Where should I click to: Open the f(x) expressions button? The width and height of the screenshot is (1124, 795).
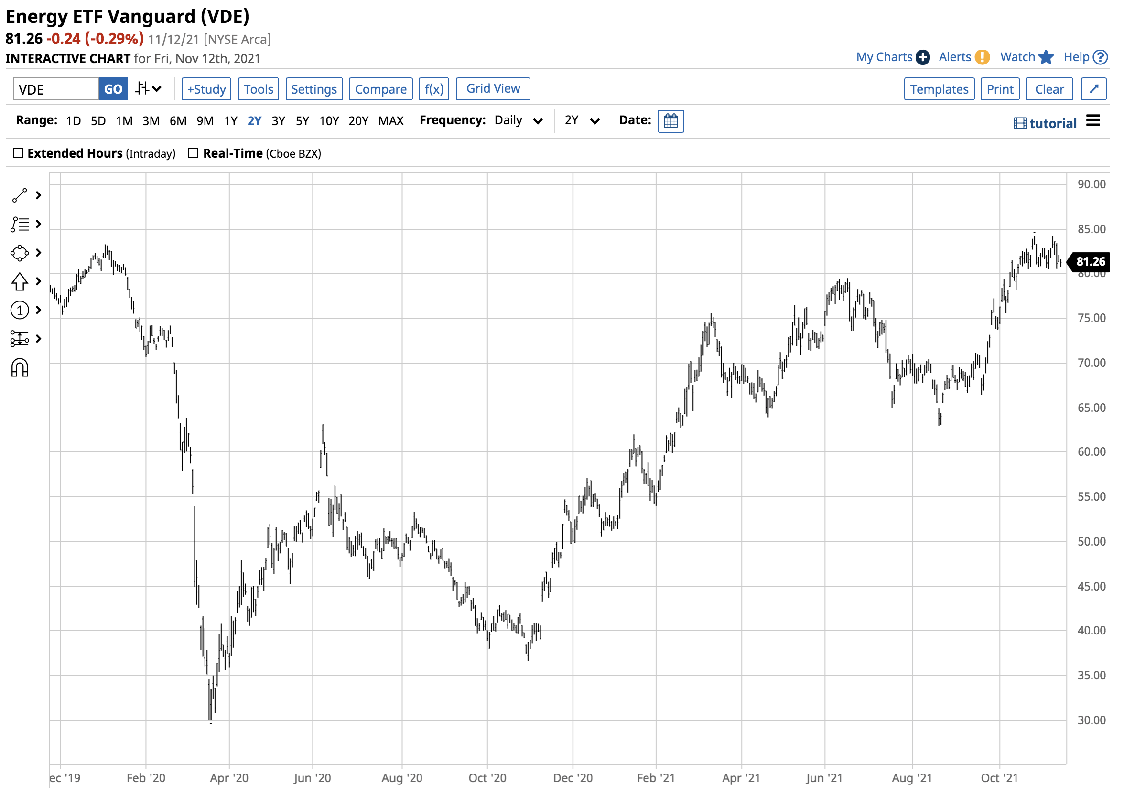point(434,89)
